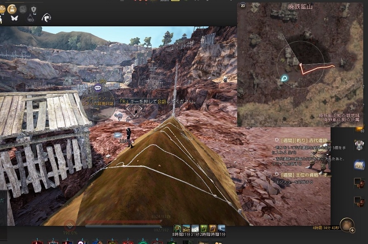Image resolution: width=368 pixels, height=244 pixels.
Task: Click the grayed-out note icon beside campfire
Action: pos(23,9)
